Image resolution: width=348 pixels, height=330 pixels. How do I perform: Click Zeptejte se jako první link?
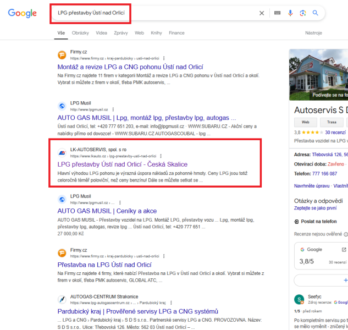click(x=315, y=208)
